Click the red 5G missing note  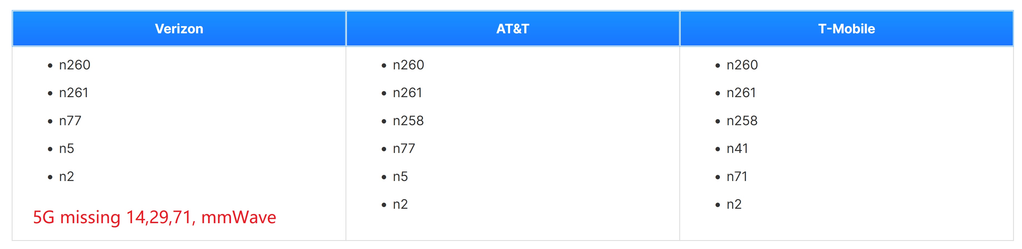154,217
